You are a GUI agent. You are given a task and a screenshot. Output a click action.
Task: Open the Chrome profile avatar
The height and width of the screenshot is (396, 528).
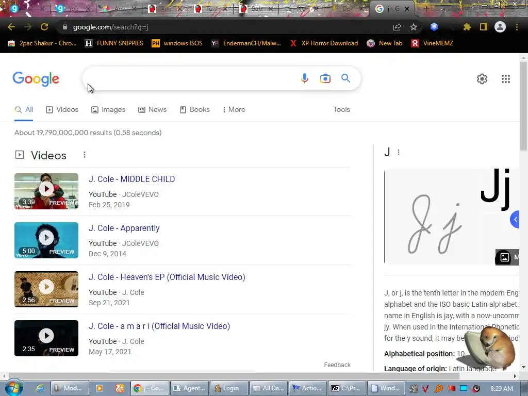pyautogui.click(x=500, y=27)
